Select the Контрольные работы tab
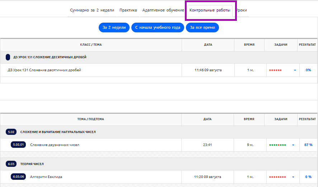Image resolution: width=318 pixels, height=187 pixels. tap(210, 10)
